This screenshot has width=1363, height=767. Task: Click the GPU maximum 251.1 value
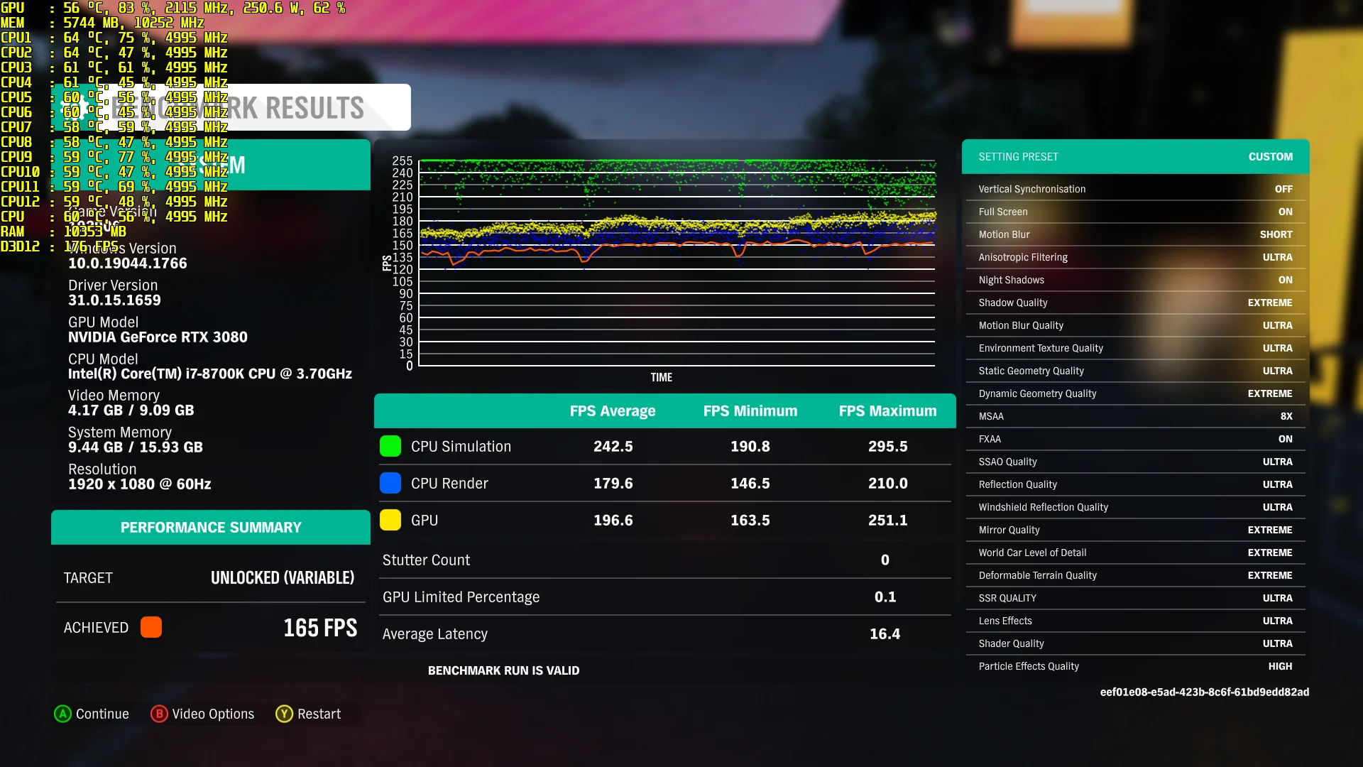point(888,520)
